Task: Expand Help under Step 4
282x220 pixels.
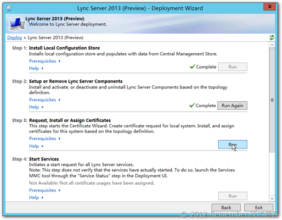Action: (36, 198)
